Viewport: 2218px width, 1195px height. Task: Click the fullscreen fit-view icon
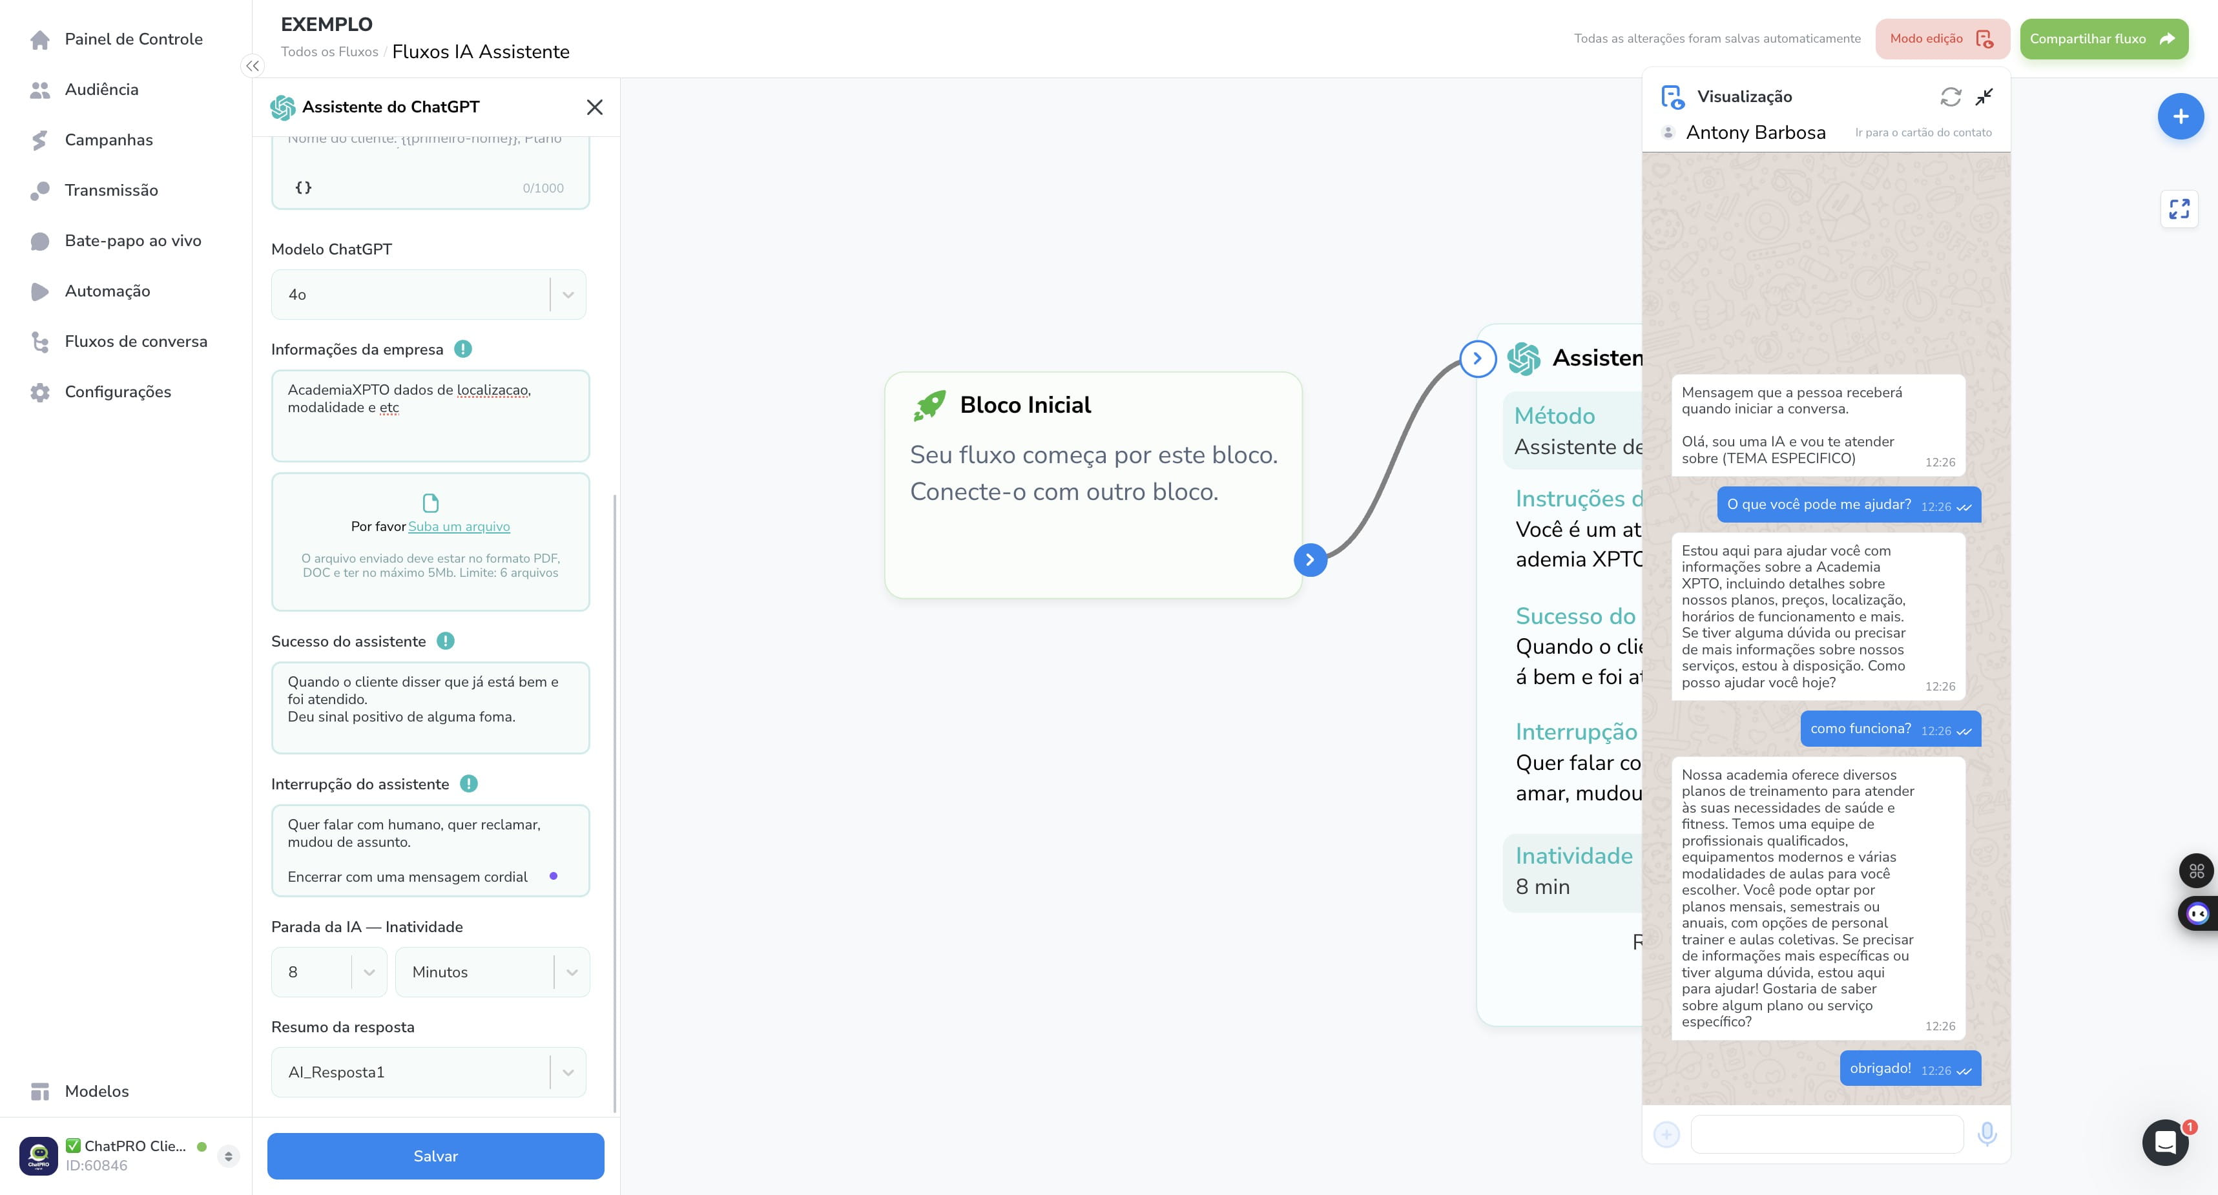pos(2179,209)
